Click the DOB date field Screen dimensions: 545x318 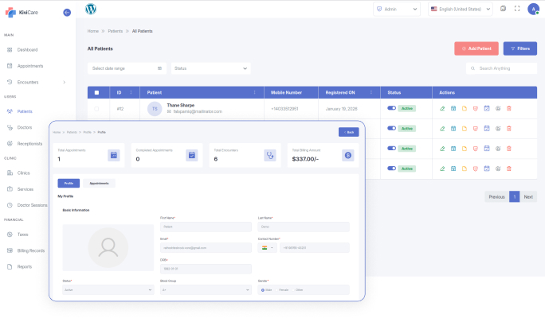[x=206, y=269]
